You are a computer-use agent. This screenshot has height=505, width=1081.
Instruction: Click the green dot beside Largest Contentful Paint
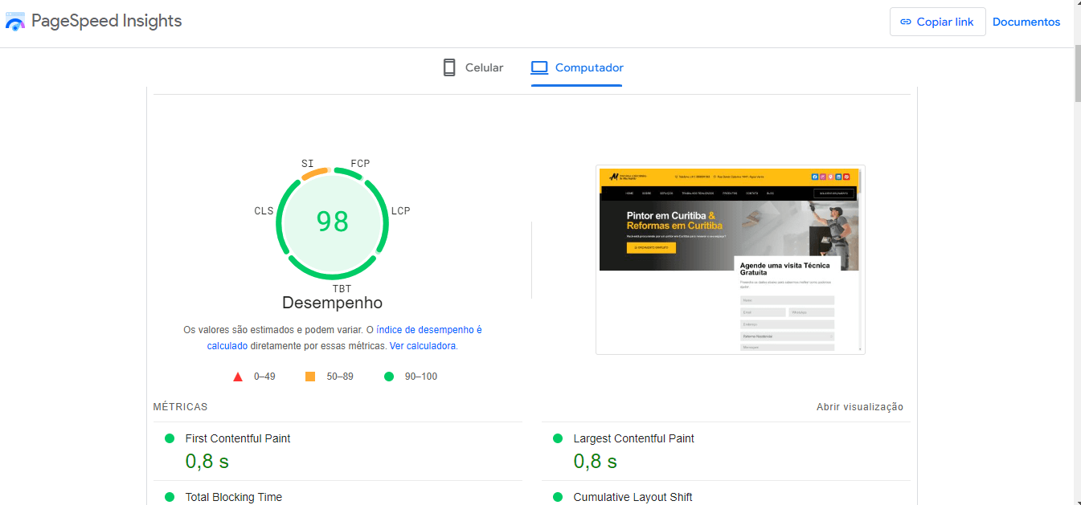556,438
